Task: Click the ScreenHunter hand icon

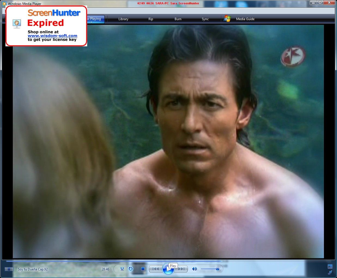Action: [17, 23]
